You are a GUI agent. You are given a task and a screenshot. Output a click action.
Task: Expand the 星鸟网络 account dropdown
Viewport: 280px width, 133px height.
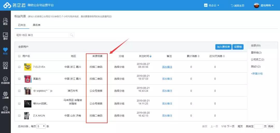[264, 5]
